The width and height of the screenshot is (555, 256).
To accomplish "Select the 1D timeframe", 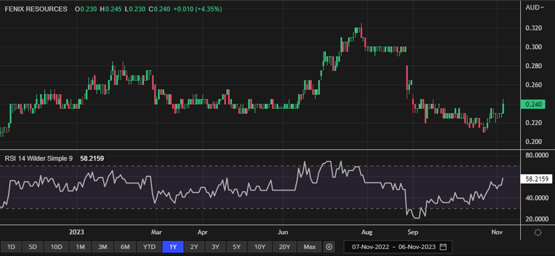I will click(11, 246).
